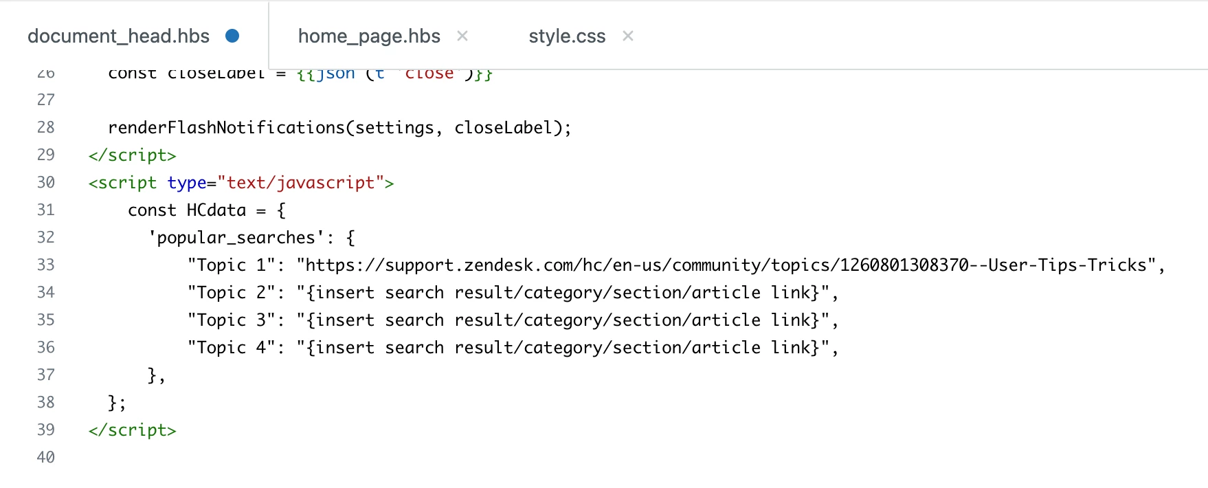Select line number 37
Image resolution: width=1208 pixels, height=488 pixels.
[46, 375]
